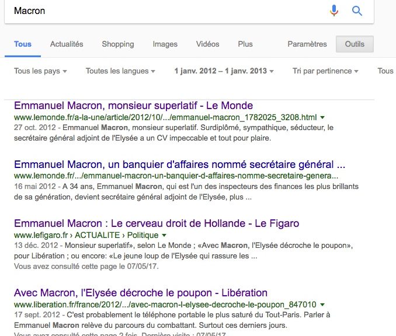This screenshot has height=336, width=396.
Task: Switch to the Images tab
Action: point(165,44)
